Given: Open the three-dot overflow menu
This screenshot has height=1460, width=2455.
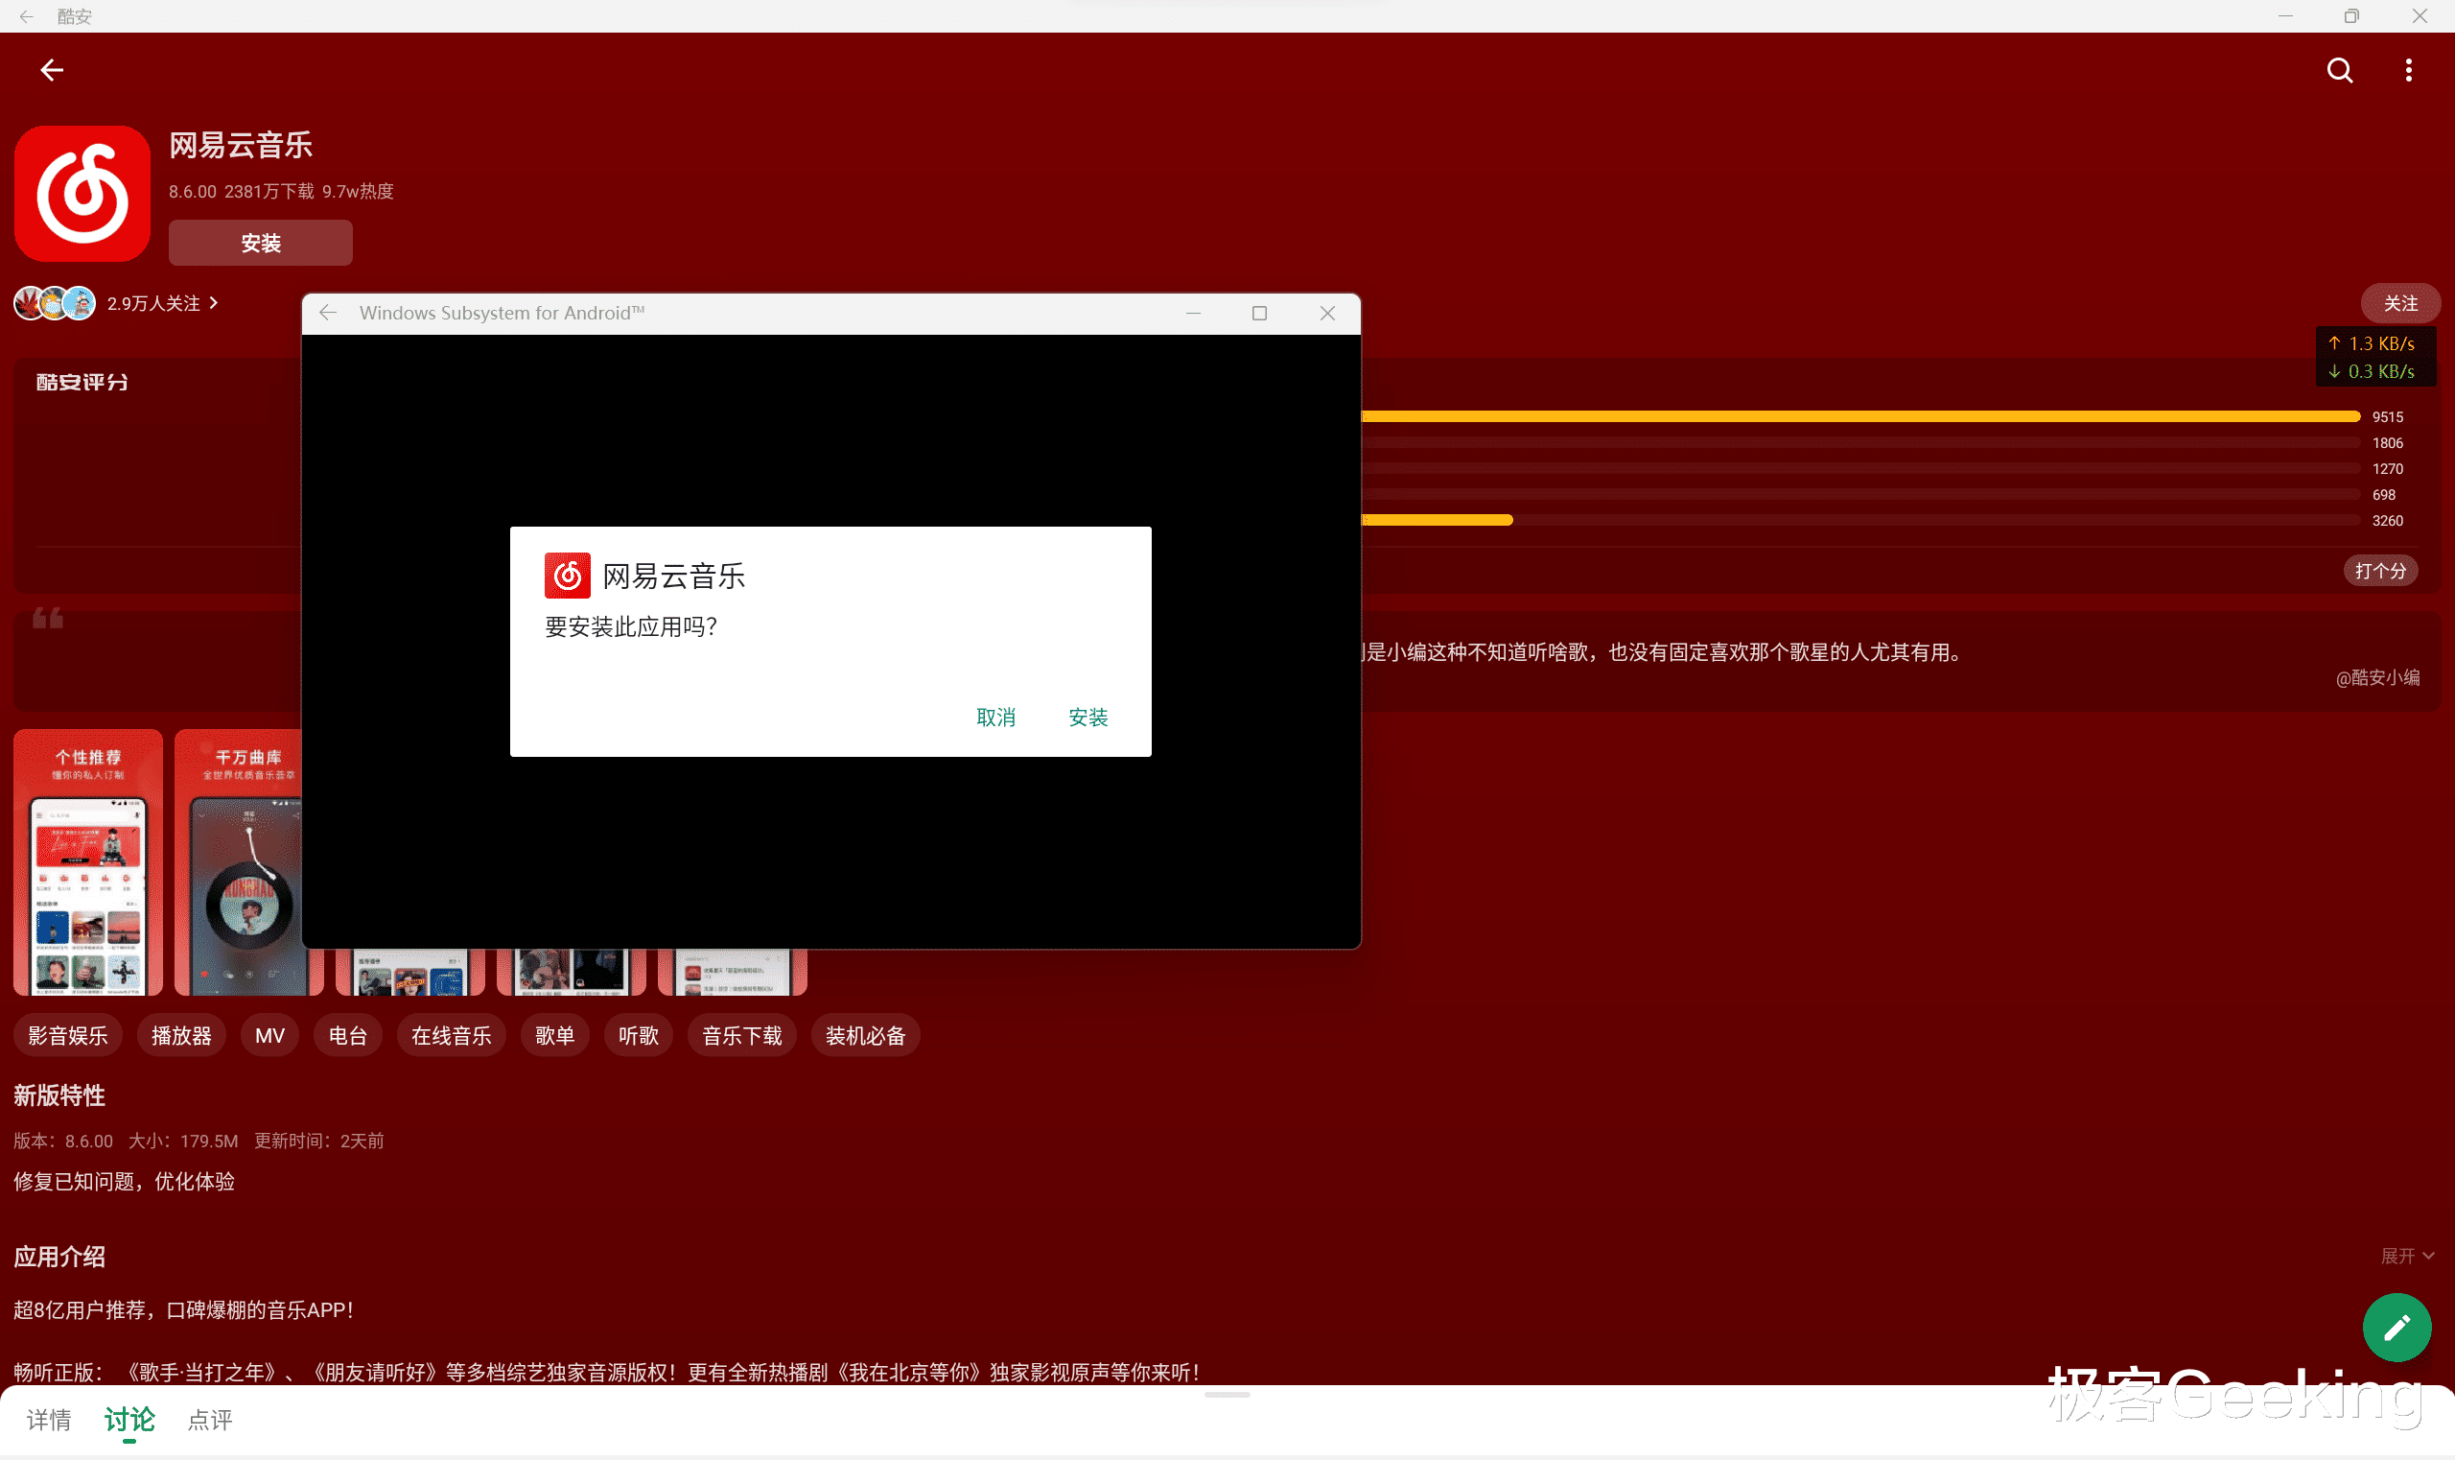Looking at the screenshot, I should (x=2409, y=70).
